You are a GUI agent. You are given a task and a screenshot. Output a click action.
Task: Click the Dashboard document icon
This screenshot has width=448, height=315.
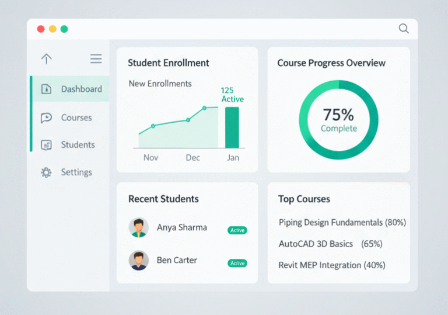tap(47, 89)
